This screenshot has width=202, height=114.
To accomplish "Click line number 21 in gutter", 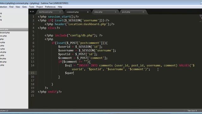I will pos(33,95).
